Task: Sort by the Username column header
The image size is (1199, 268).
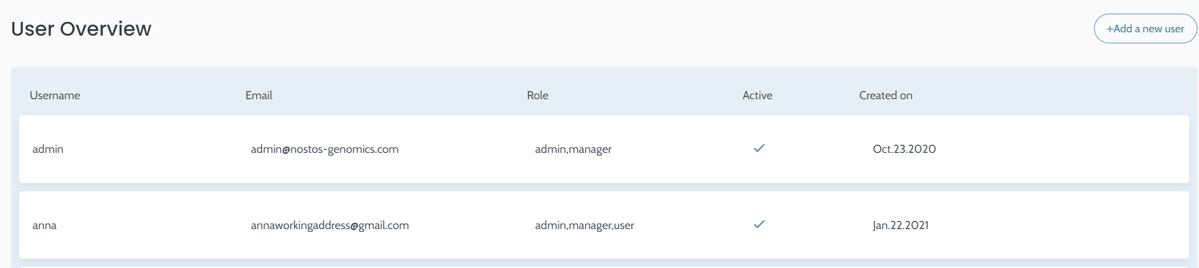Action: [x=55, y=95]
